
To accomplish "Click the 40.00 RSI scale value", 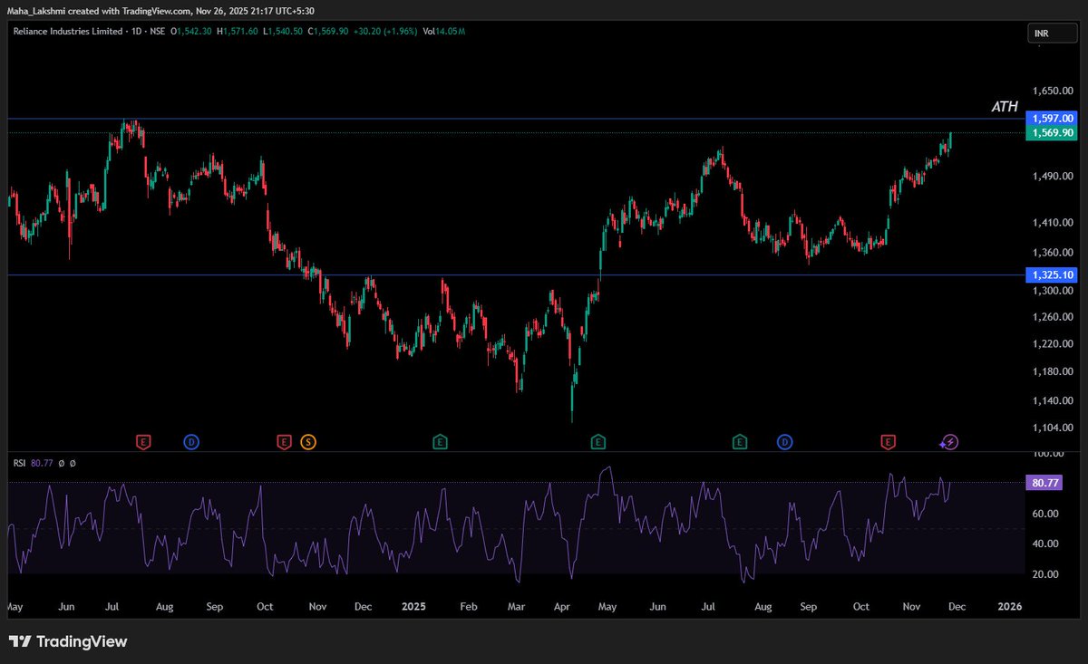I will click(1045, 544).
